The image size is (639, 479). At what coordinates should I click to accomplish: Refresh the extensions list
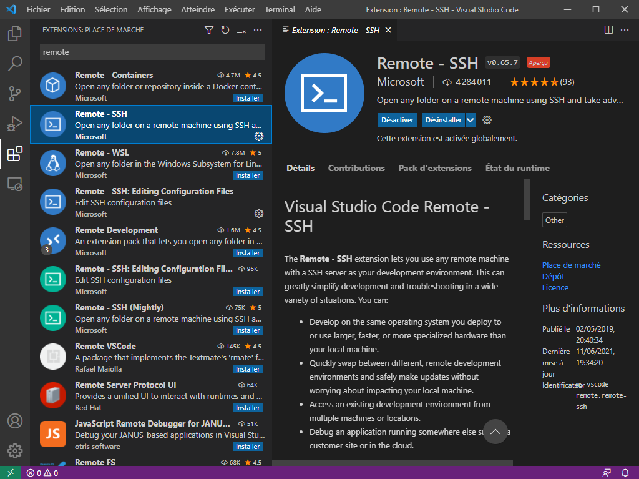(x=225, y=30)
